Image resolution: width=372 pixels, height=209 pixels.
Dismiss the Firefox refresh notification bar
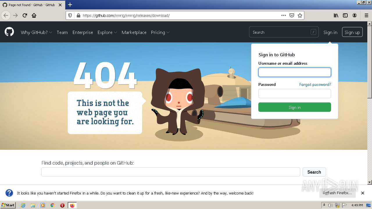coord(363,193)
